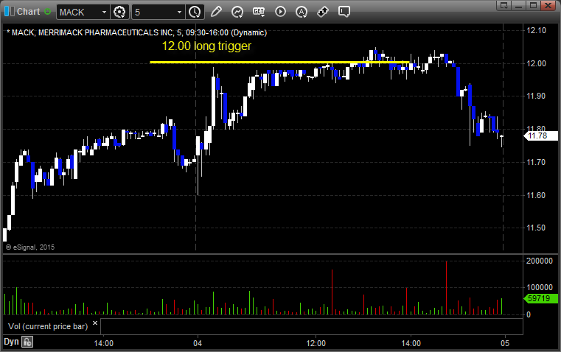Click the 11.50 price axis label
Image resolution: width=561 pixels, height=352 pixels.
coord(537,228)
